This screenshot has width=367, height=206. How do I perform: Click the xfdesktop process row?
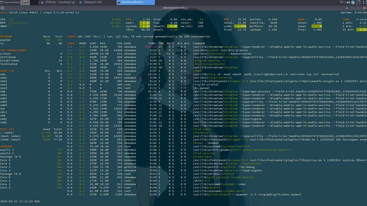pos(217,133)
